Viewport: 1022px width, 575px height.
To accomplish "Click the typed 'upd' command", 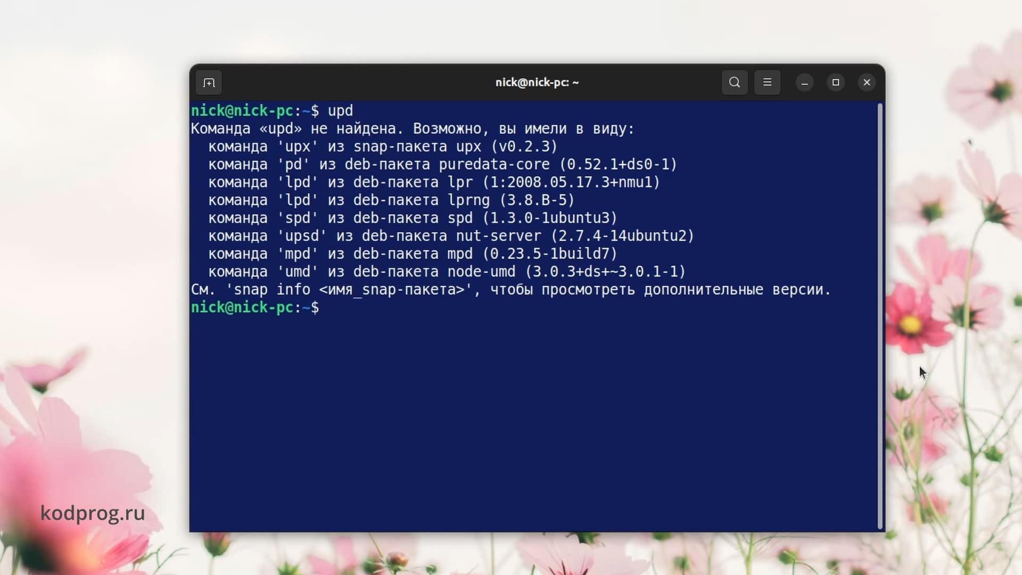I will [x=340, y=111].
